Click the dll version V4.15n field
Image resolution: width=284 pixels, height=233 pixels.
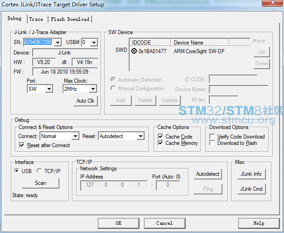pos(85,62)
